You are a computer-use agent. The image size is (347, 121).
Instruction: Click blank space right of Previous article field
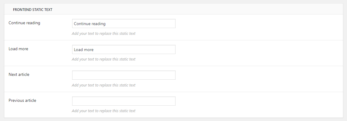251,101
